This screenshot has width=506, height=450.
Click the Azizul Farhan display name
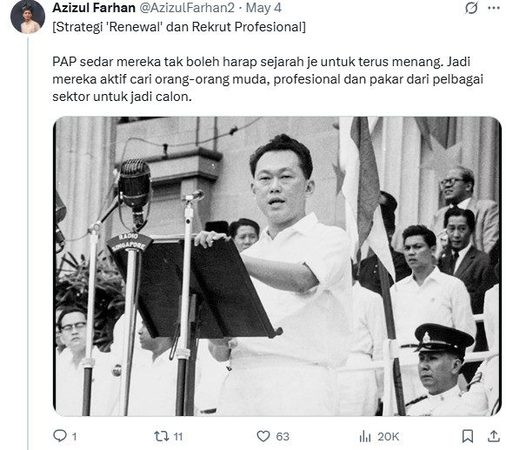point(94,8)
